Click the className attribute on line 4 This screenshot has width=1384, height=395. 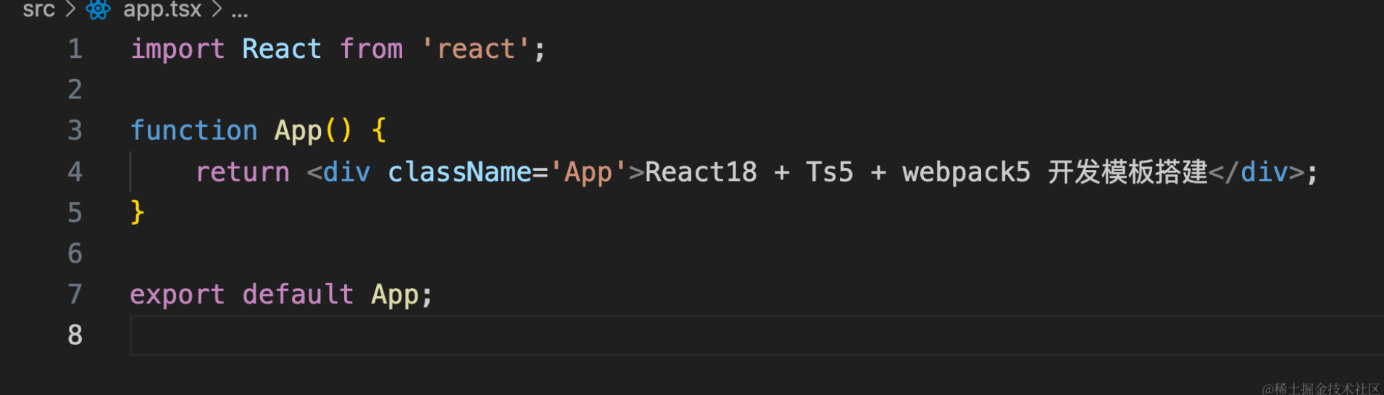(x=459, y=171)
